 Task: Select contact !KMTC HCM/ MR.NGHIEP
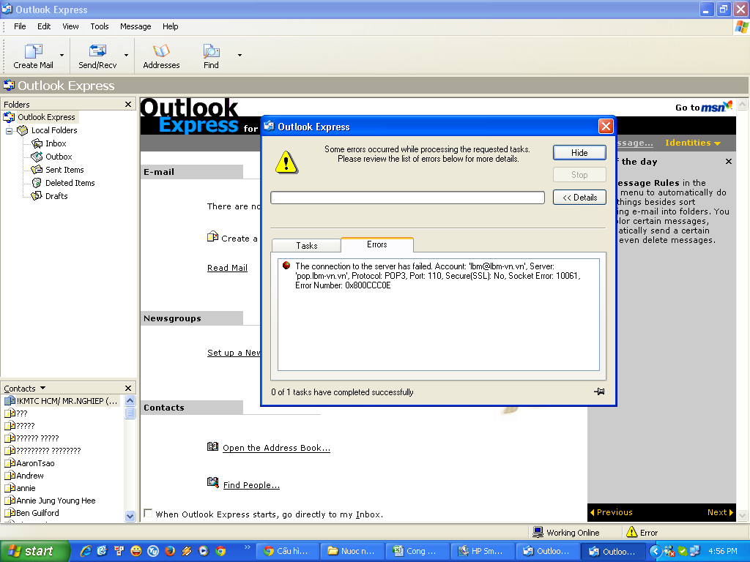point(62,401)
